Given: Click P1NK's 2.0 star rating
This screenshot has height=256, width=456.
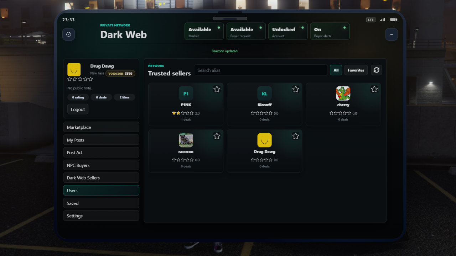Looking at the screenshot, I should (x=186, y=113).
